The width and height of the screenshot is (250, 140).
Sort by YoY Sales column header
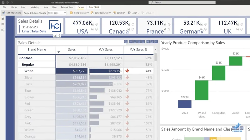coord(106,50)
